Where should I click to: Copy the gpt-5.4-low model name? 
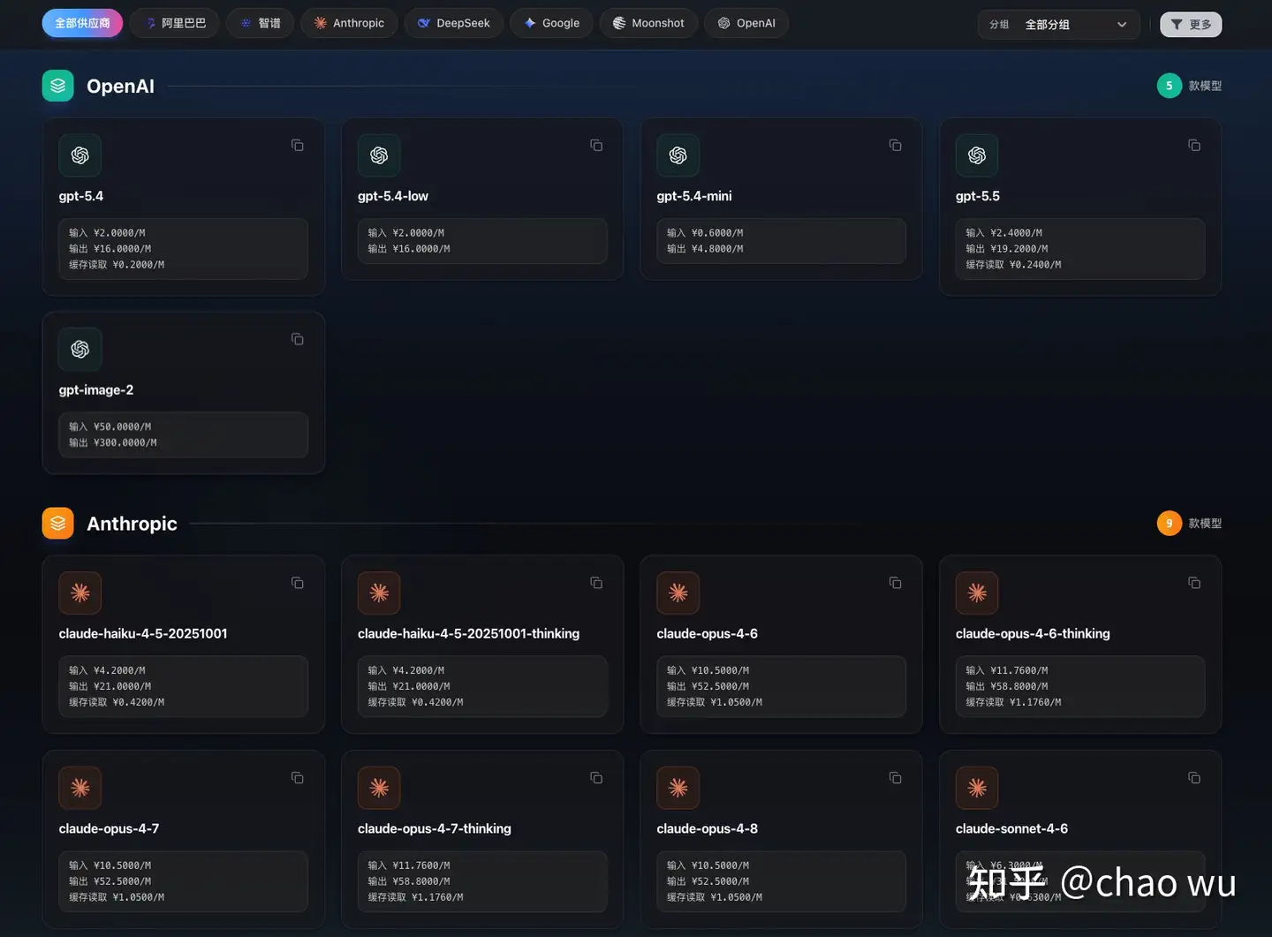pyautogui.click(x=596, y=146)
